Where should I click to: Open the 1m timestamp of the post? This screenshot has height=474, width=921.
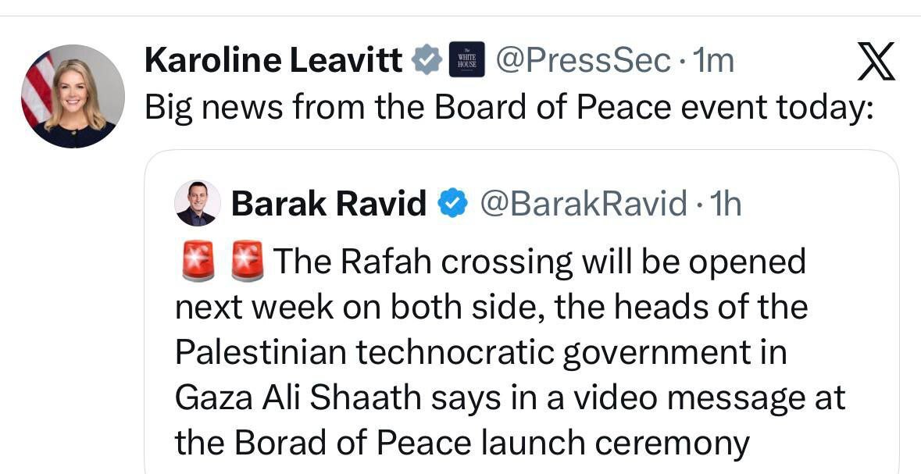[714, 60]
